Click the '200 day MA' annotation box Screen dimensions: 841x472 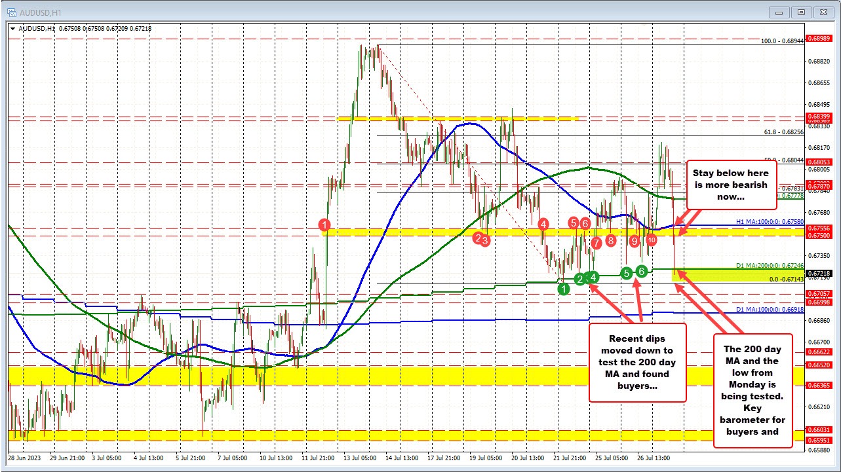pyautogui.click(x=753, y=390)
